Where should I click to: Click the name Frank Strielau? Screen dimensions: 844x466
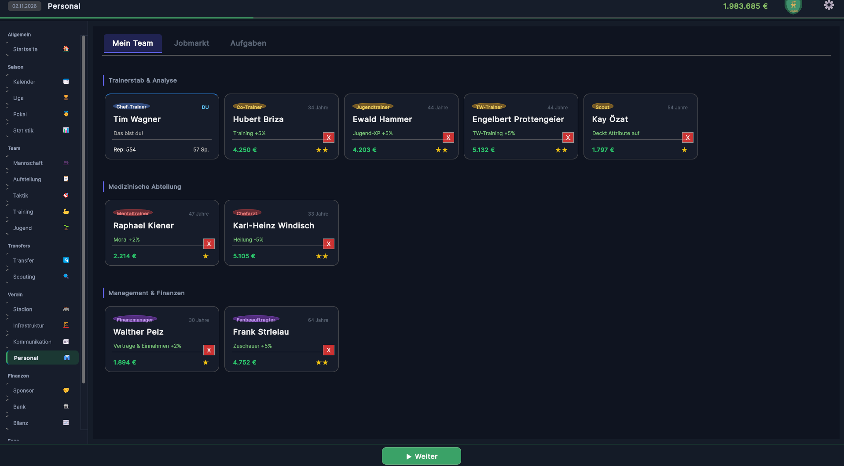click(x=261, y=332)
